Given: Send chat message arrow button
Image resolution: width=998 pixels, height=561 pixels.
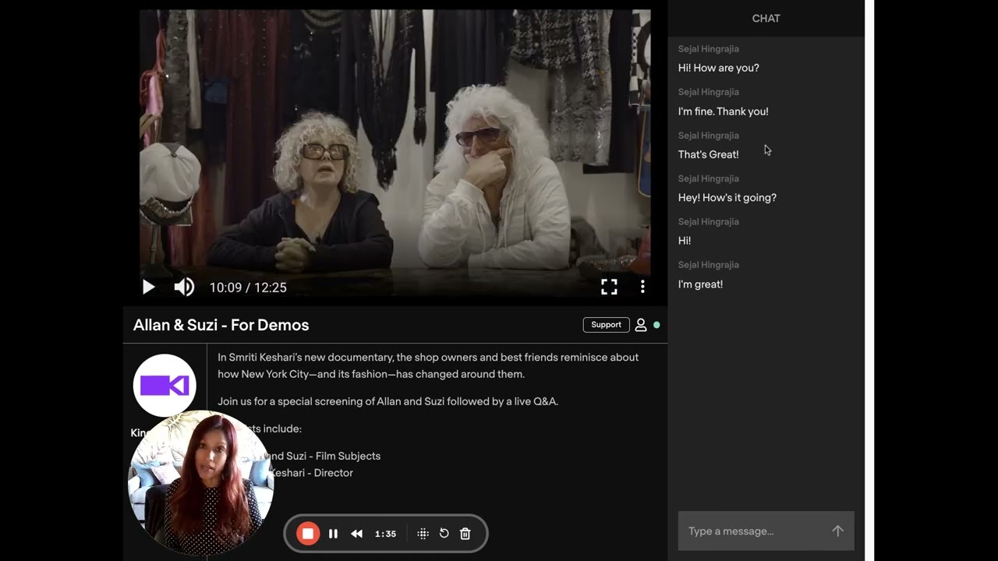Looking at the screenshot, I should click(x=837, y=531).
